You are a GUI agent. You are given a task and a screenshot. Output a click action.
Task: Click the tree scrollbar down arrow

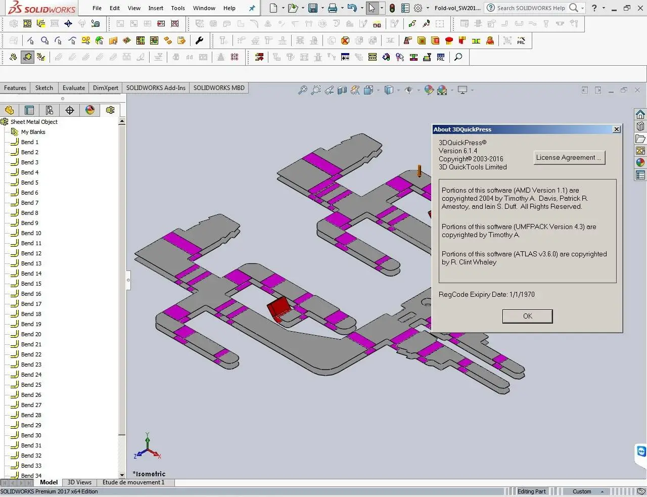[x=122, y=475]
